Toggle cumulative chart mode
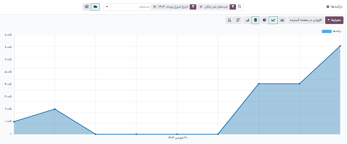This screenshot has width=347, height=144. 247,20
